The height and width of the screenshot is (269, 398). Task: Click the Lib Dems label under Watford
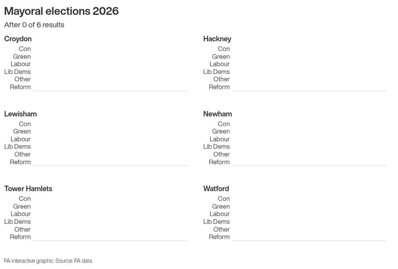click(216, 222)
